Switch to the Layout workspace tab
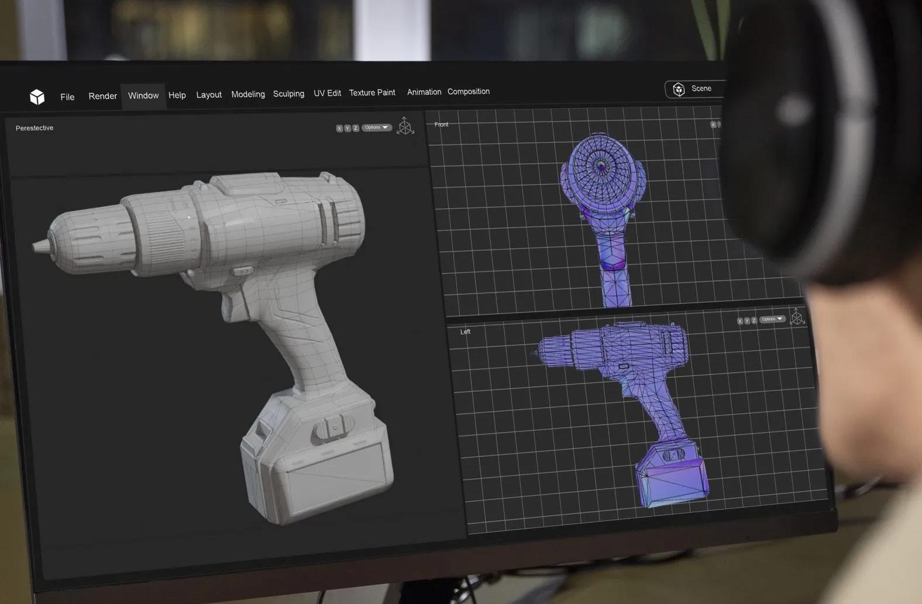 (x=209, y=95)
